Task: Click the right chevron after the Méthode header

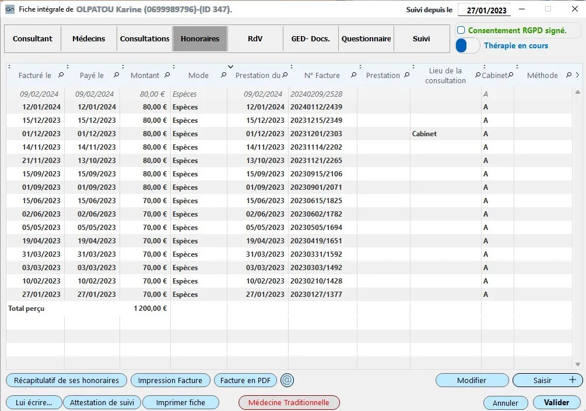Action: (x=577, y=75)
